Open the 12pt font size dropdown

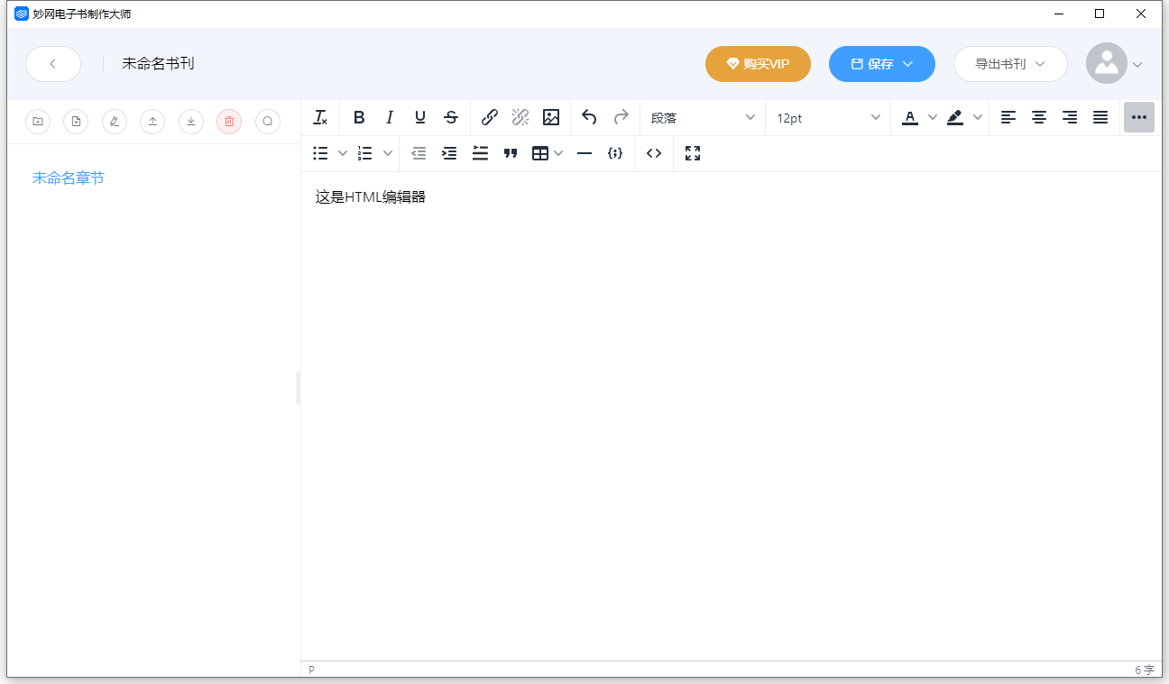pyautogui.click(x=827, y=117)
